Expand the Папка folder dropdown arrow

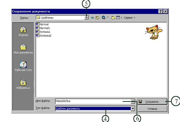(86, 18)
